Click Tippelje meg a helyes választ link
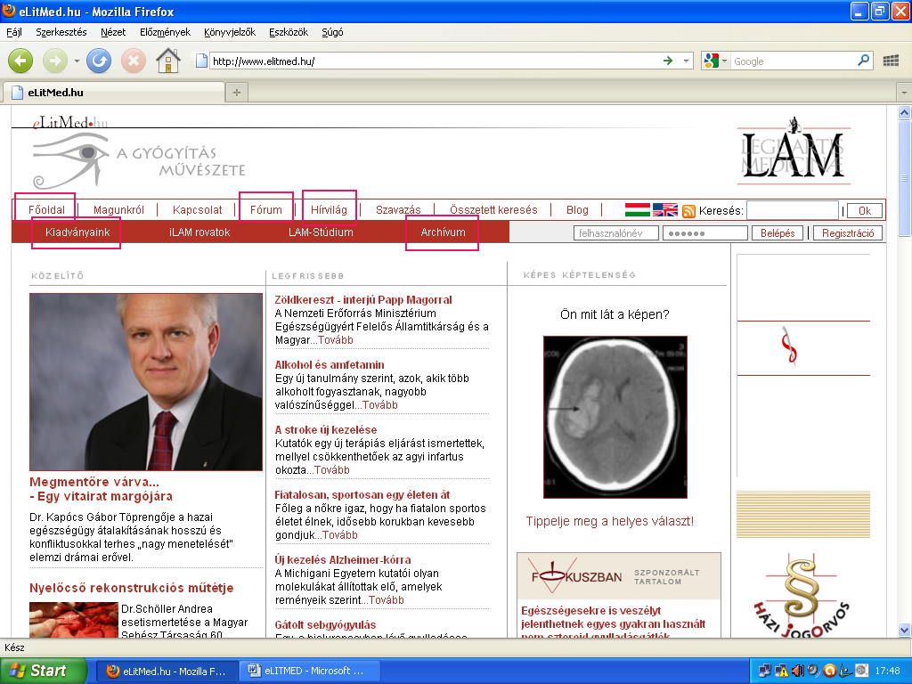This screenshot has width=912, height=684. 609,521
